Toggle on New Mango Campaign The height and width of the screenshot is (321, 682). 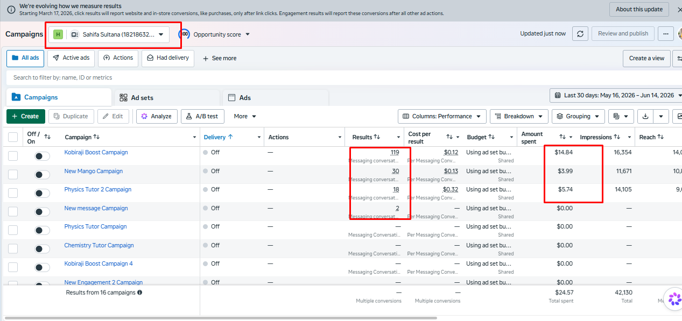42,175
